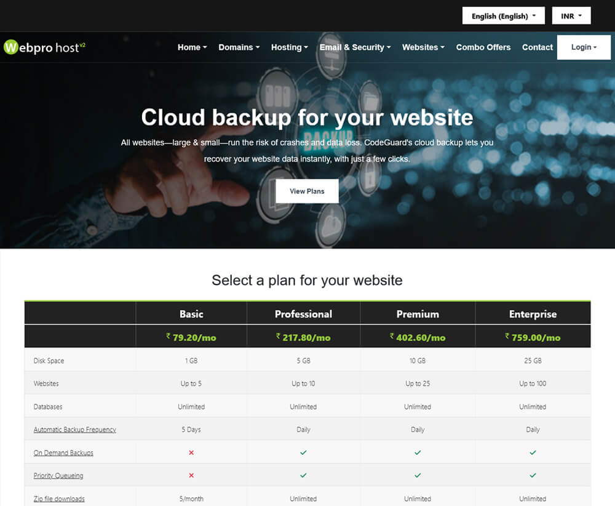The height and width of the screenshot is (506, 615).
Task: Click the 5/month zip downloads cell
Action: [x=191, y=499]
